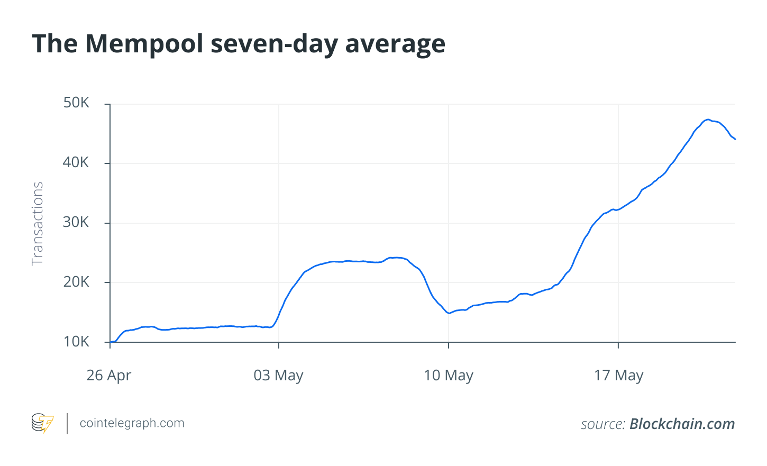This screenshot has width=767, height=466.
Task: Click the blue line's peak near 47K
Action: click(708, 120)
